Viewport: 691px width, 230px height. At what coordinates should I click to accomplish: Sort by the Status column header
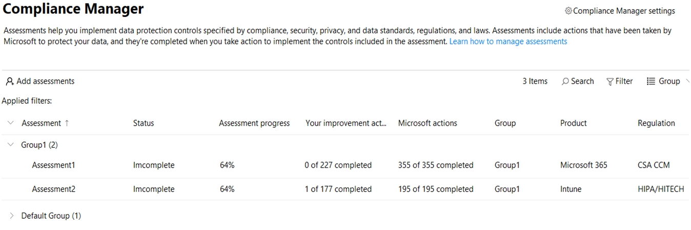click(144, 123)
